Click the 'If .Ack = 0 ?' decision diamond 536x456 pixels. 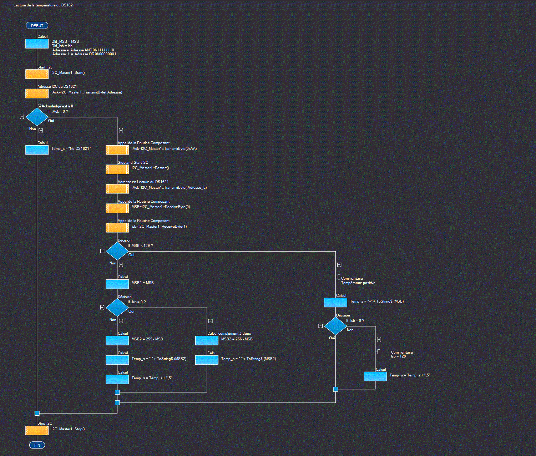coord(37,117)
